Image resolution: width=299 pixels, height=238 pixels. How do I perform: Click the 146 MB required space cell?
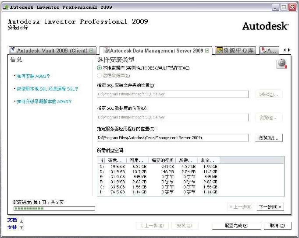[x=167, y=172]
